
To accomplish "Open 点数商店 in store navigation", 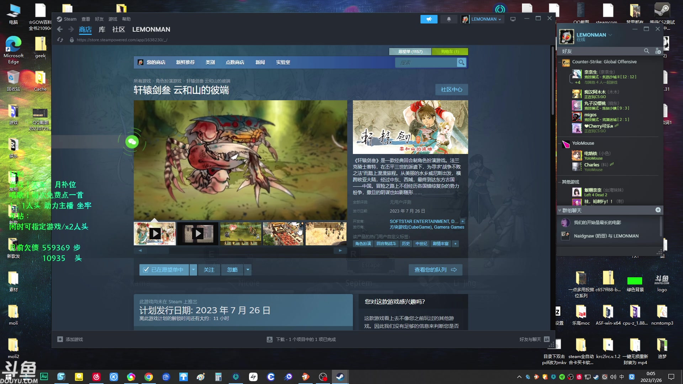I will click(235, 62).
